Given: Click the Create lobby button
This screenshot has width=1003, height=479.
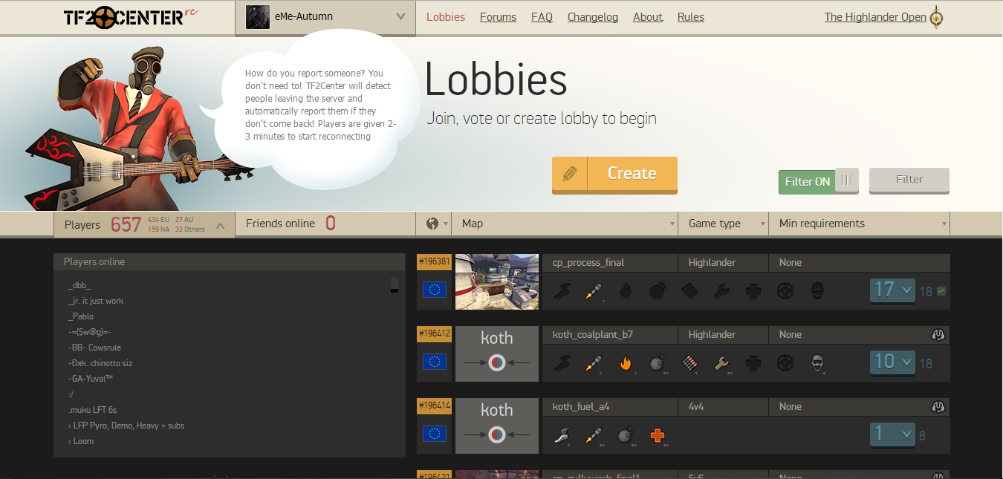Looking at the screenshot, I should (x=614, y=174).
